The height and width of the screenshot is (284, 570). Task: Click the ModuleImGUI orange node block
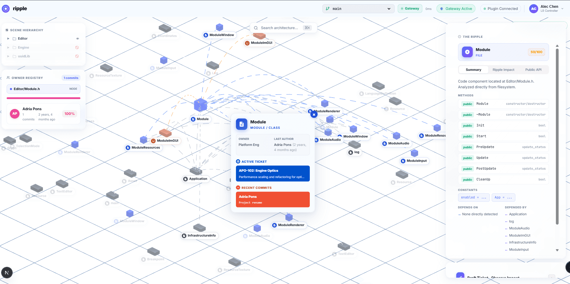point(165,133)
